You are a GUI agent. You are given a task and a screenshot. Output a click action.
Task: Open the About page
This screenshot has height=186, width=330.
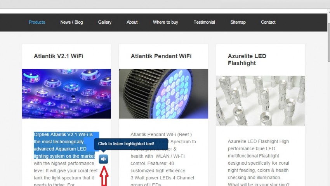(132, 22)
